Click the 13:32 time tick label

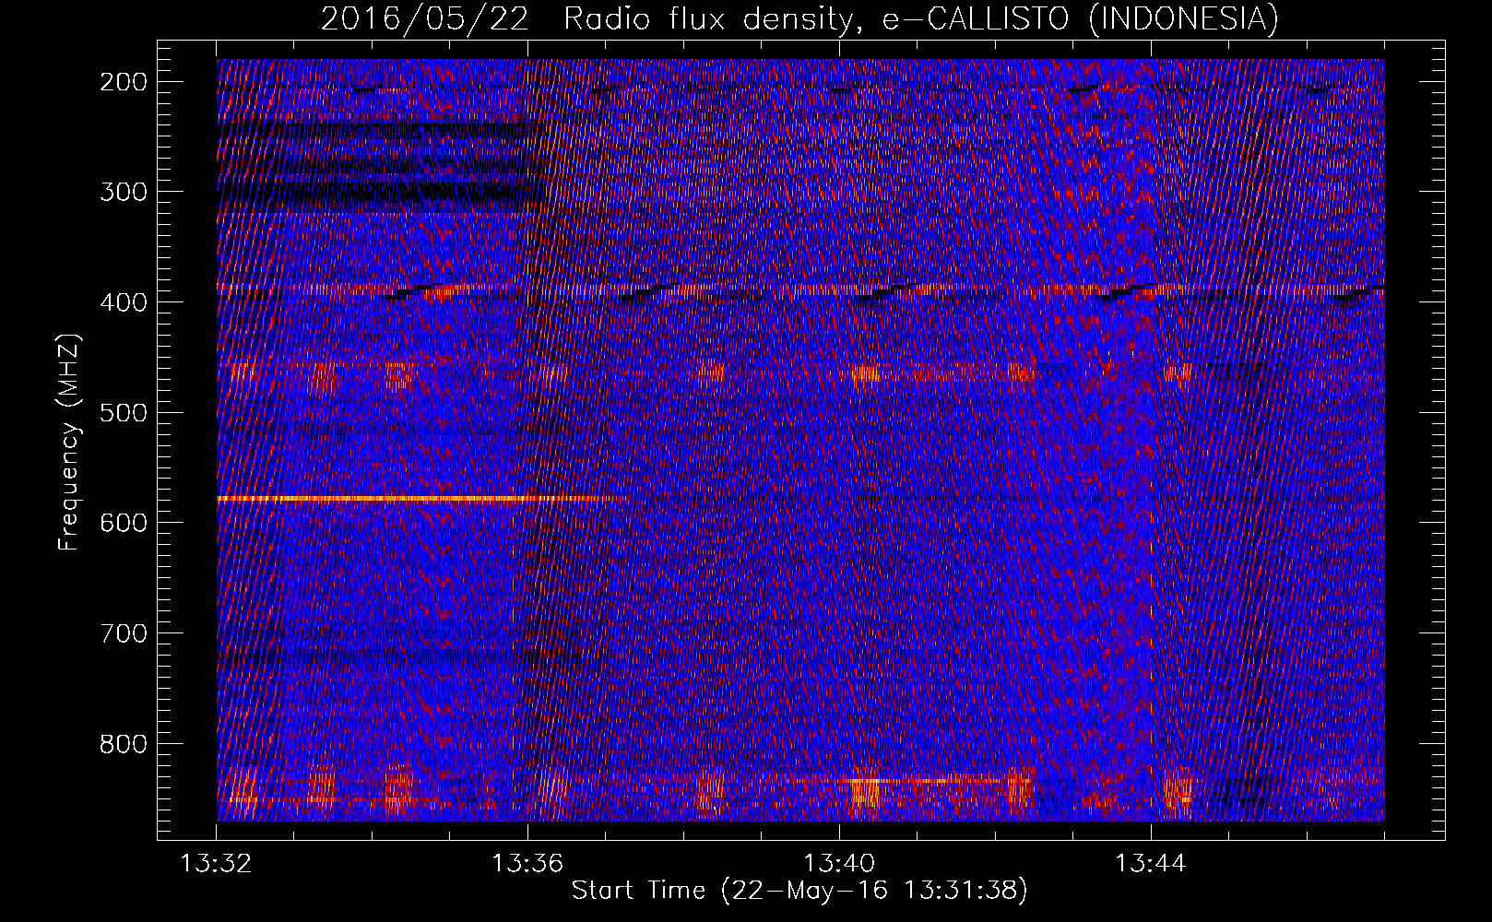click(x=217, y=864)
